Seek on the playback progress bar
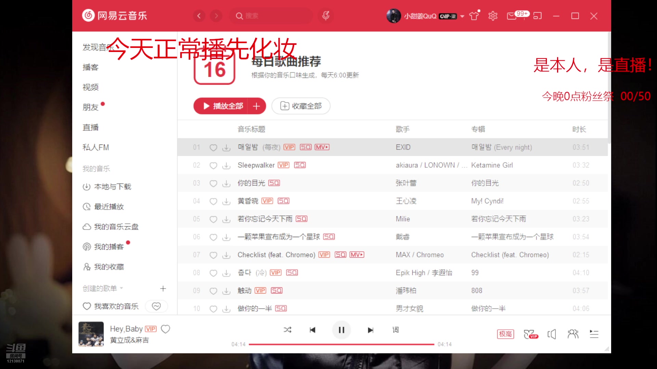Image resolution: width=657 pixels, height=369 pixels. click(x=342, y=344)
